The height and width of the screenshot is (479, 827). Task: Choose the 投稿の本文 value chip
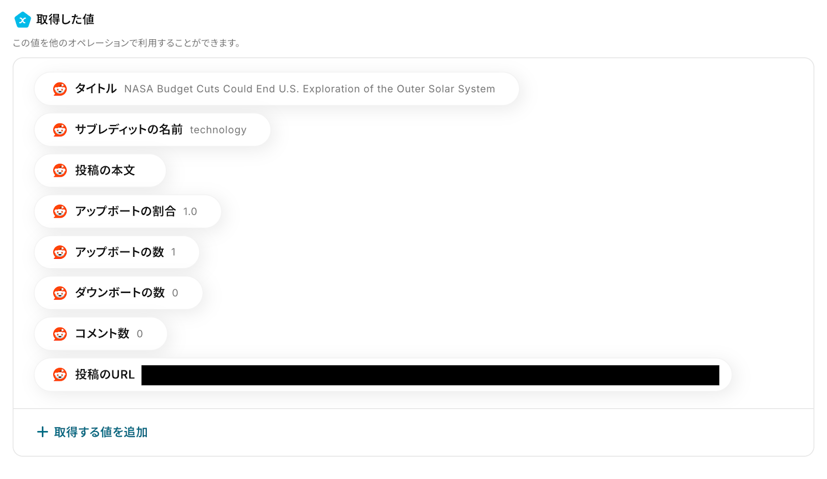pyautogui.click(x=100, y=171)
